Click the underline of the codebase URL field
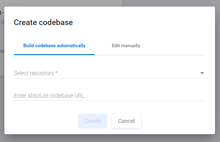The image size is (220, 142). [110, 100]
